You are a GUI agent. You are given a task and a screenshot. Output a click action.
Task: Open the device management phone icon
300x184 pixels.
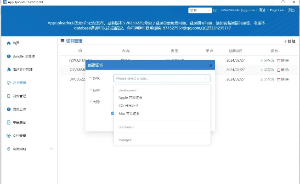[8, 96]
